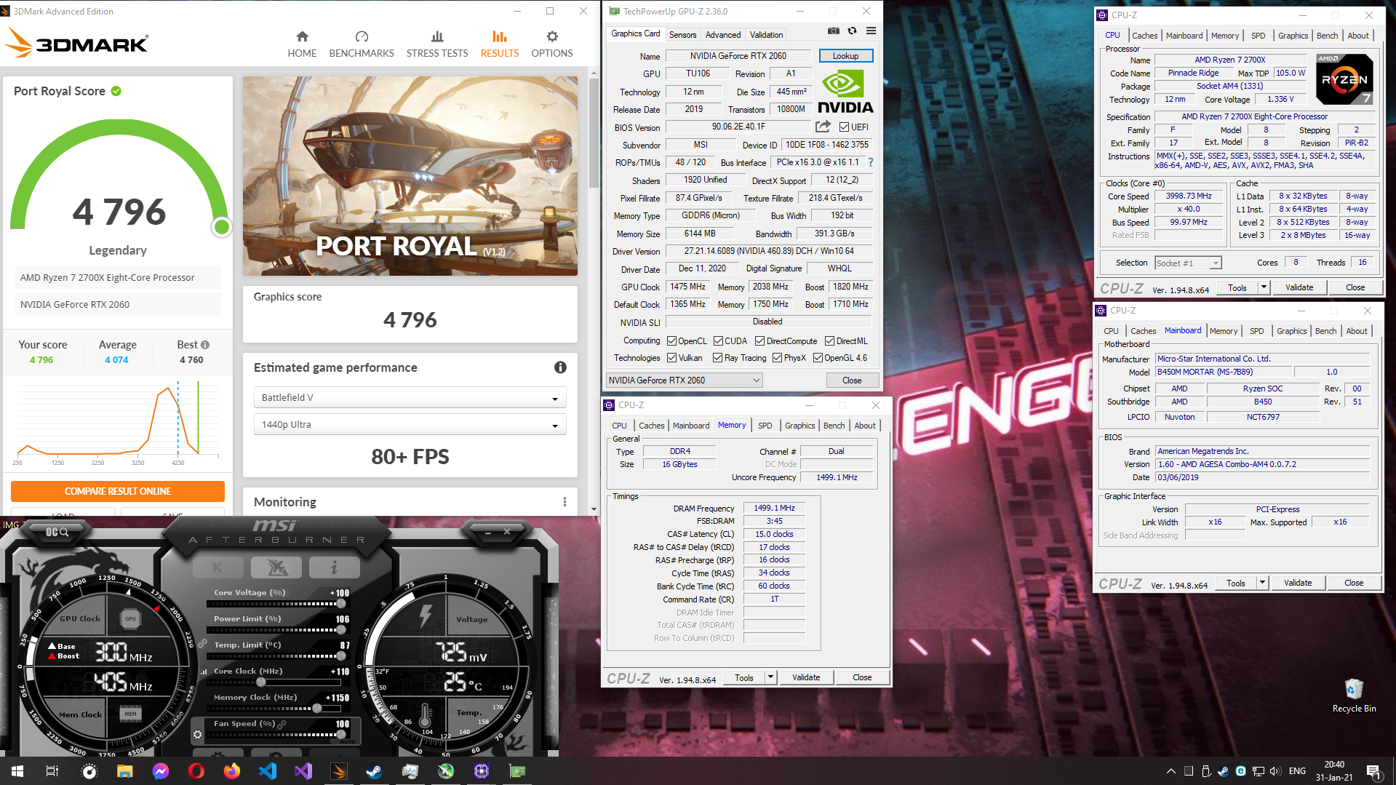Open the Socket #1 selection dropdown in CPU-Z
The width and height of the screenshot is (1396, 785).
click(x=1188, y=263)
